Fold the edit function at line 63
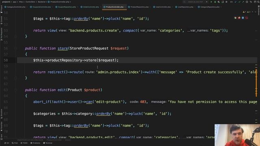 point(15,90)
